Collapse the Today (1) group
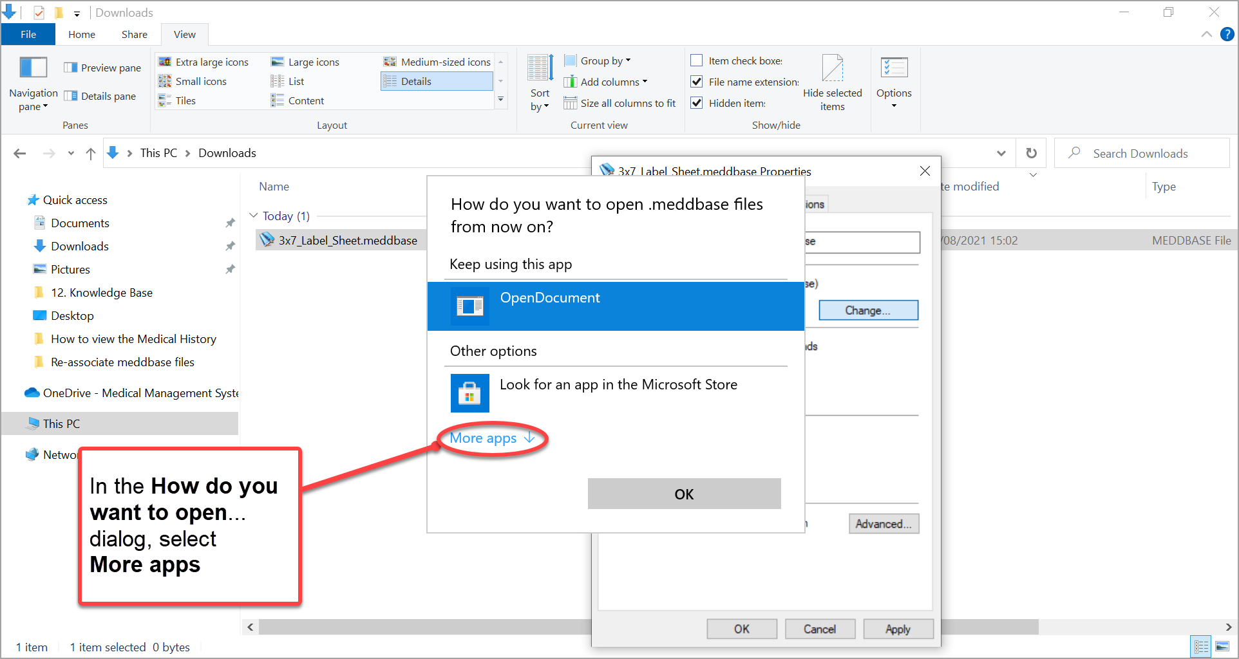Screen dimensions: 1239x659 pos(253,216)
